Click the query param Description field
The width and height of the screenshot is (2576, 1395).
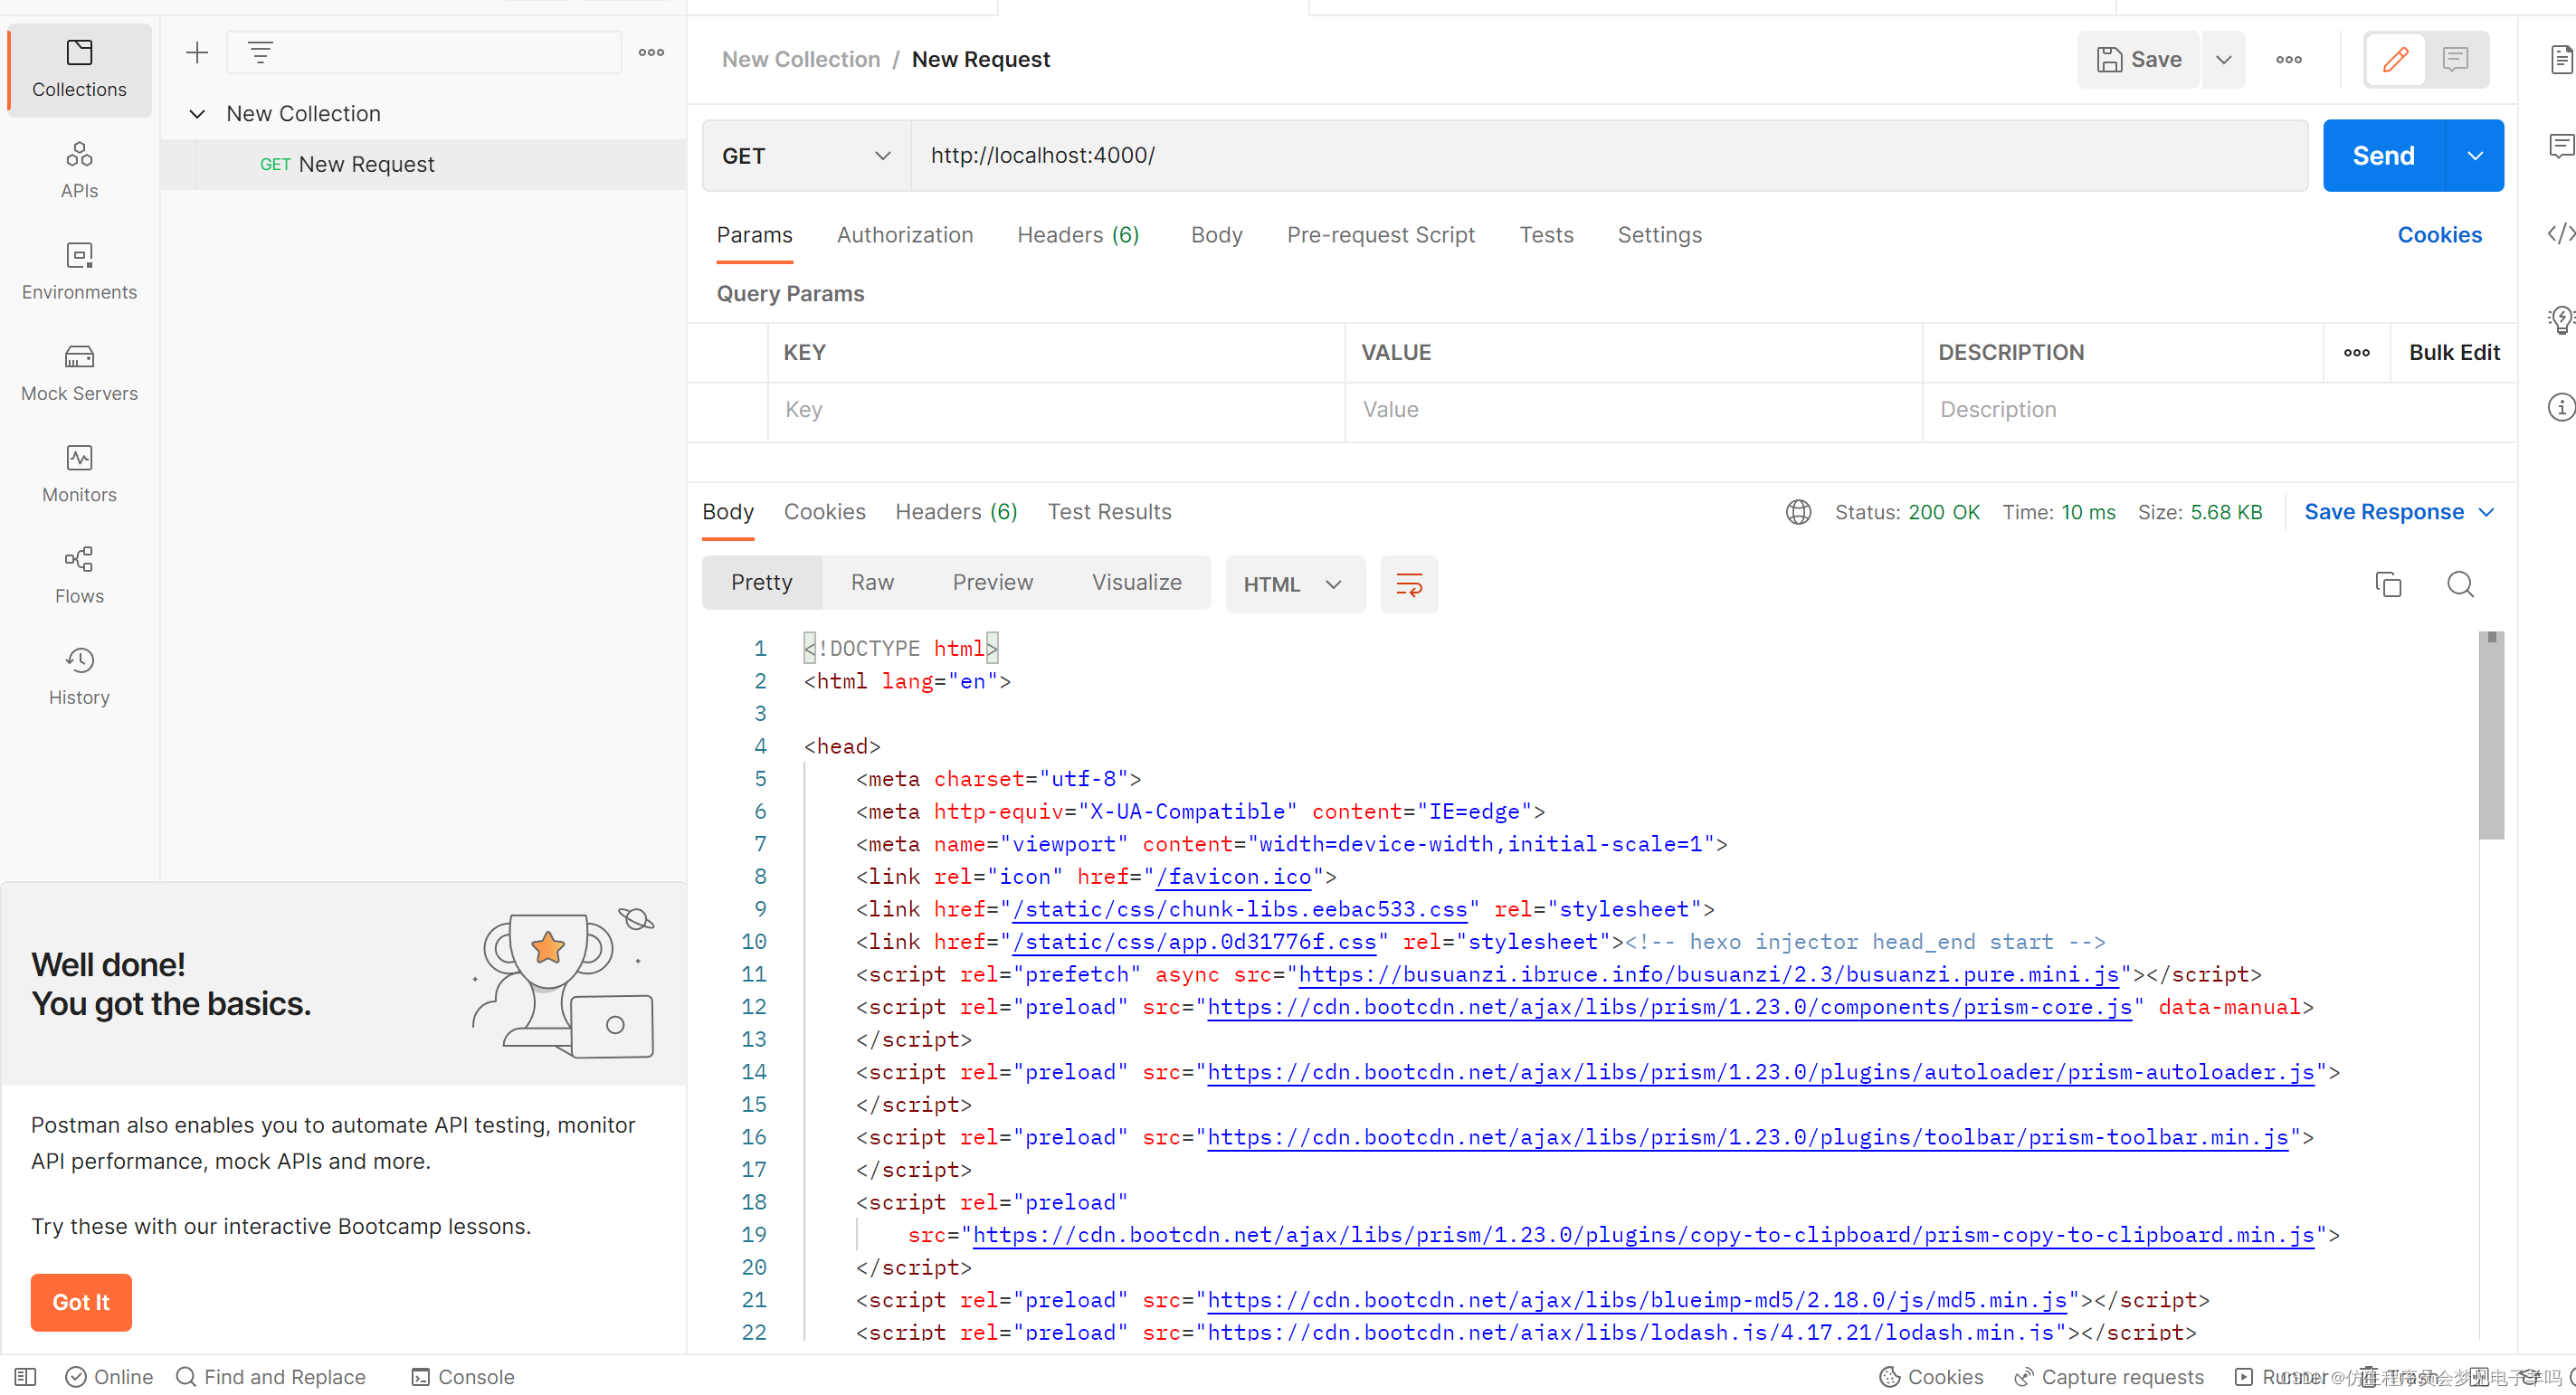[2219, 410]
